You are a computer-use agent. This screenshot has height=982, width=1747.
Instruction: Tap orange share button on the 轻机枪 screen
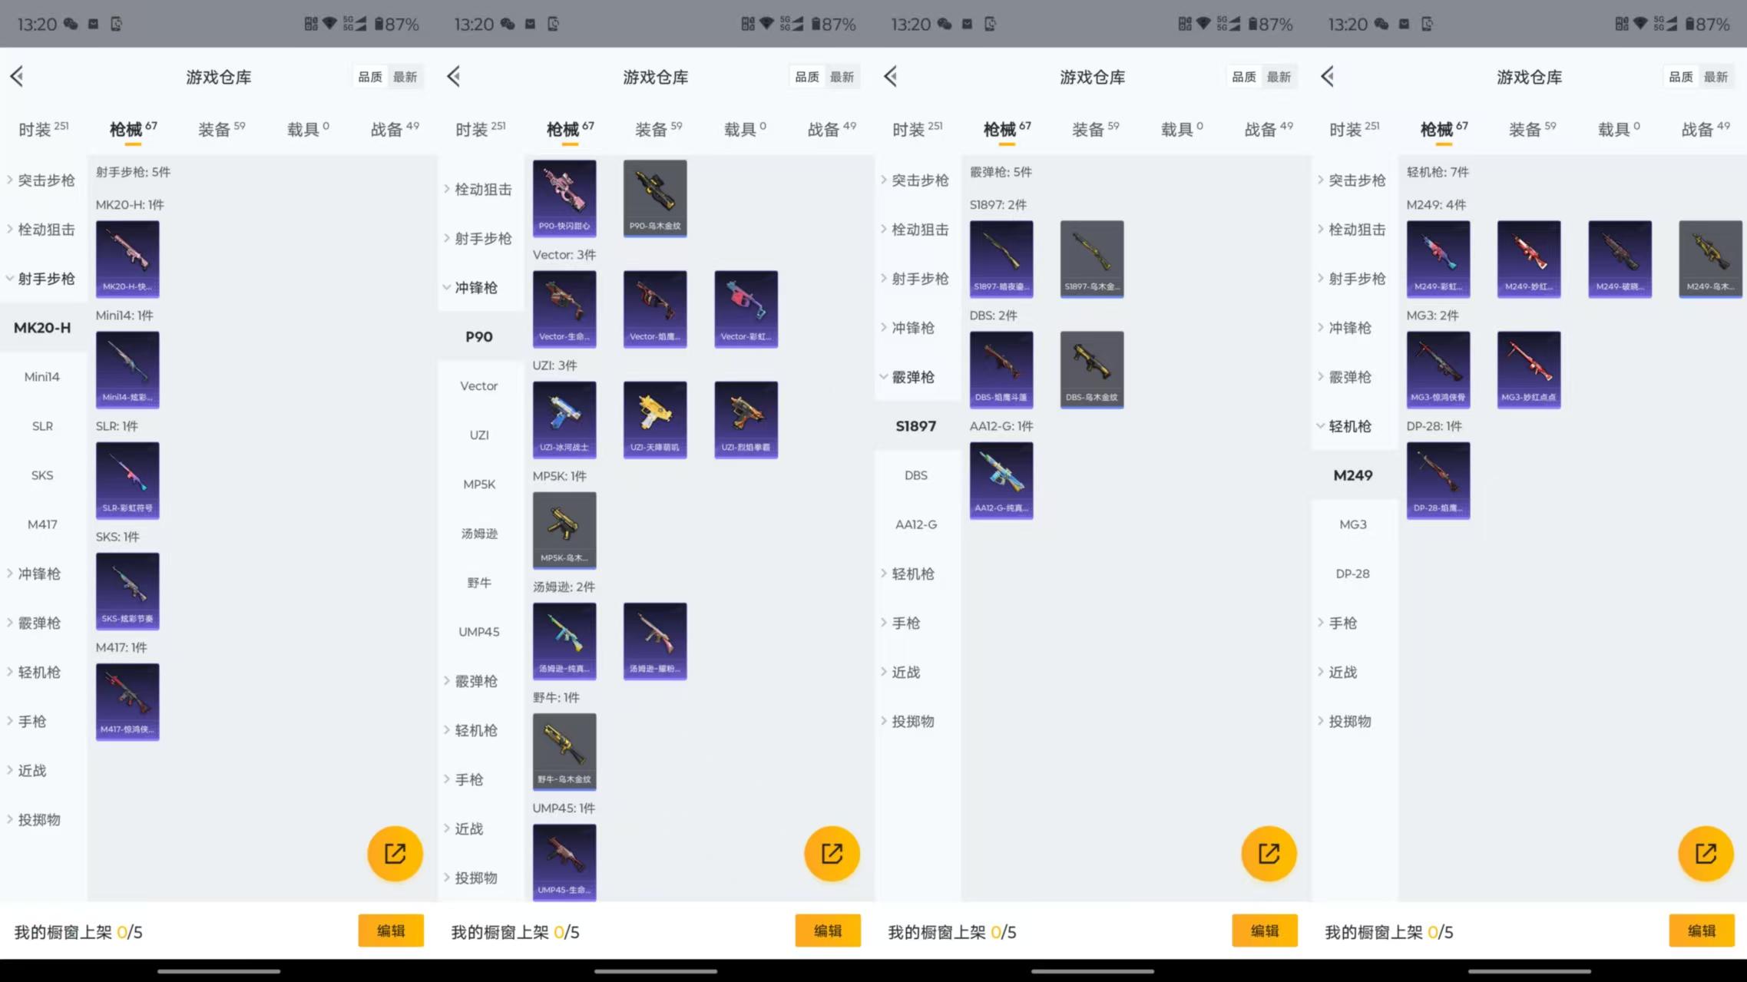click(1706, 853)
